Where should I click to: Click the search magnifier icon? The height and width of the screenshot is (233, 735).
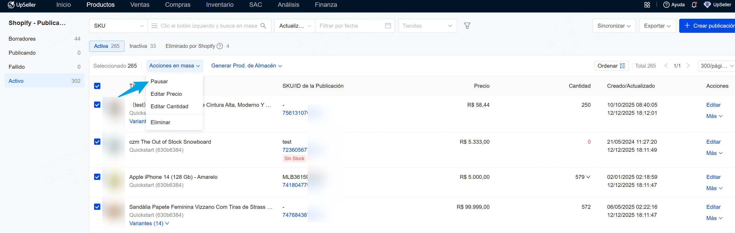coord(263,26)
